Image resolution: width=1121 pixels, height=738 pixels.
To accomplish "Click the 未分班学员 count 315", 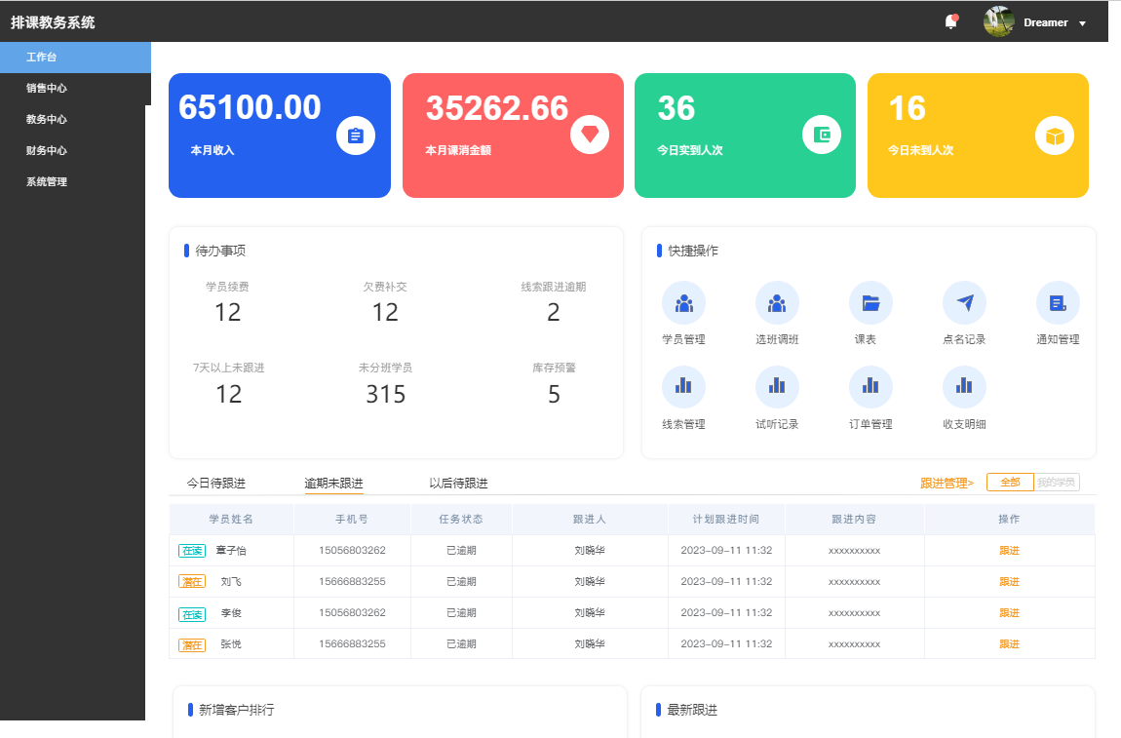I will pos(386,394).
